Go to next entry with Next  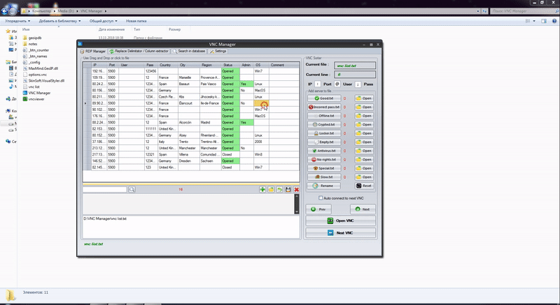(363, 209)
